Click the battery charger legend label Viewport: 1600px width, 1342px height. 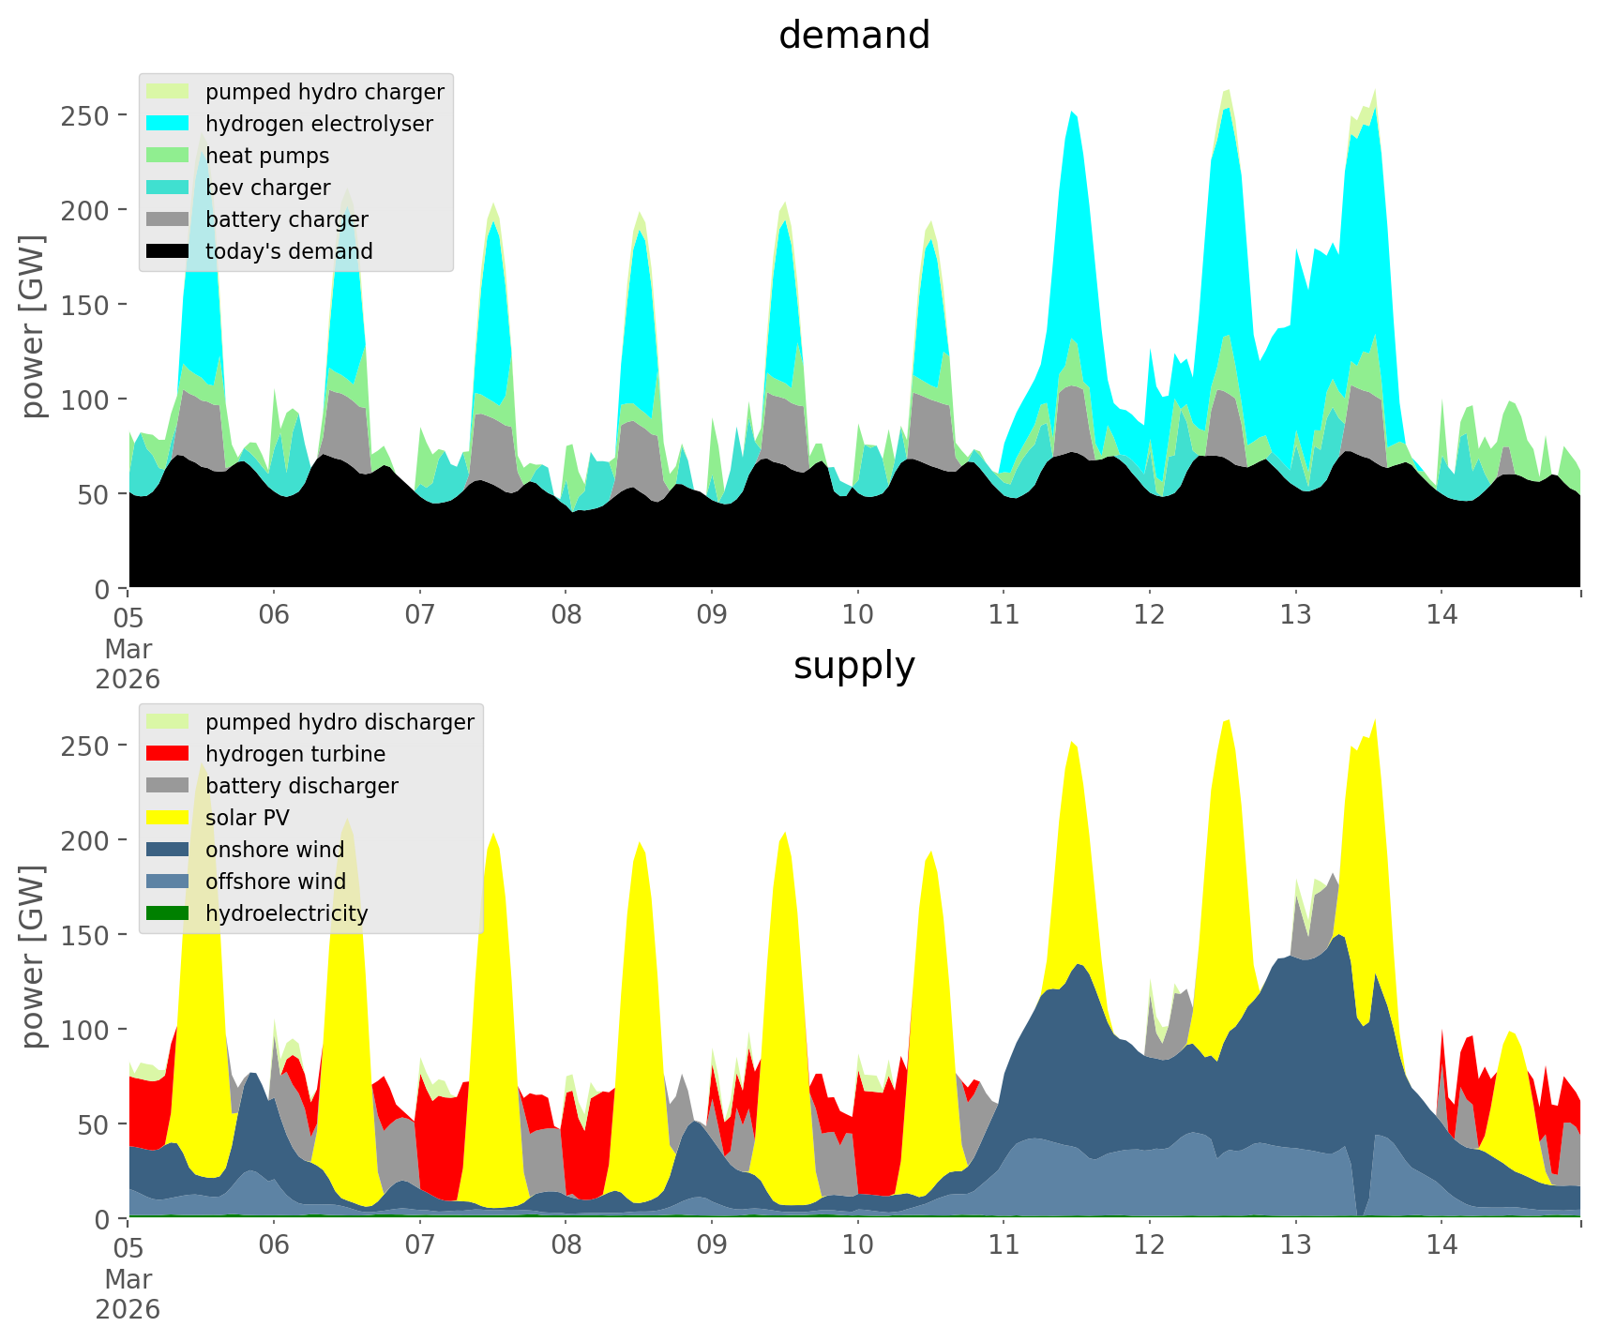tap(286, 219)
